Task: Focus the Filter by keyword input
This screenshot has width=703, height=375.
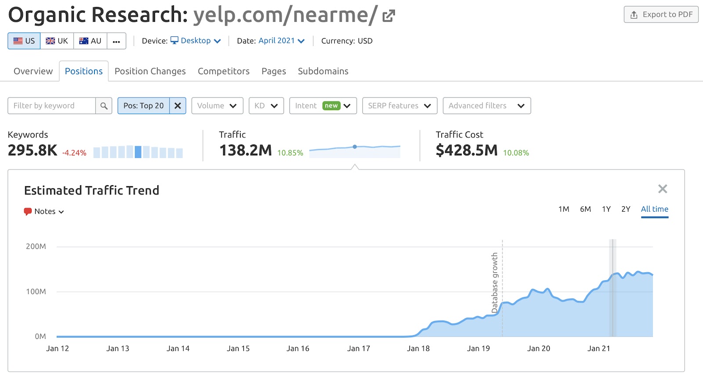Action: click(x=52, y=106)
